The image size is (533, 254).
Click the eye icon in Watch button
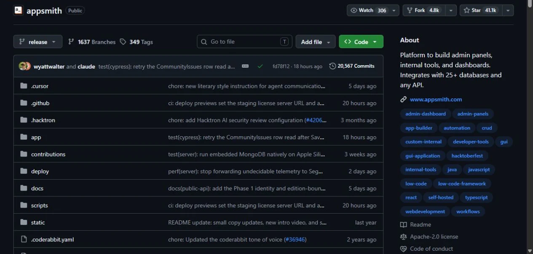click(354, 11)
